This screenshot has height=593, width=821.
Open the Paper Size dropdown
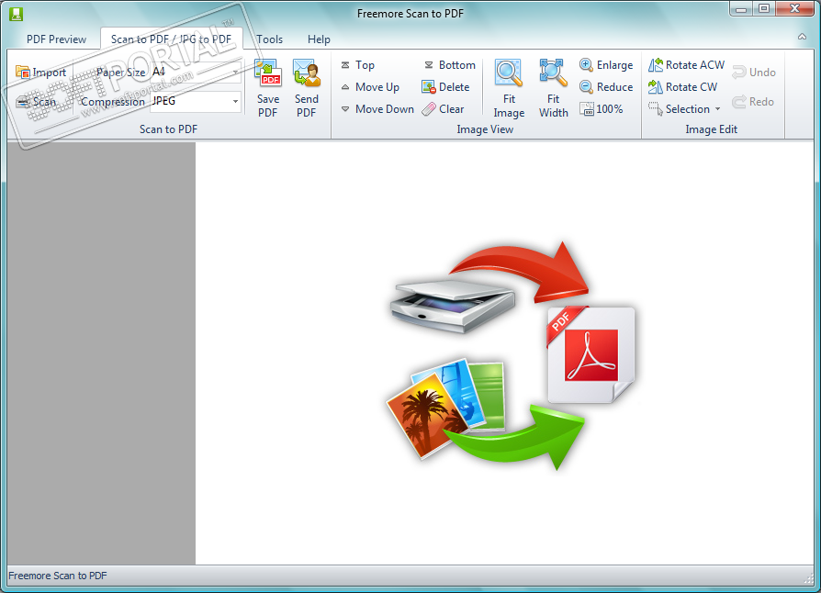click(235, 72)
